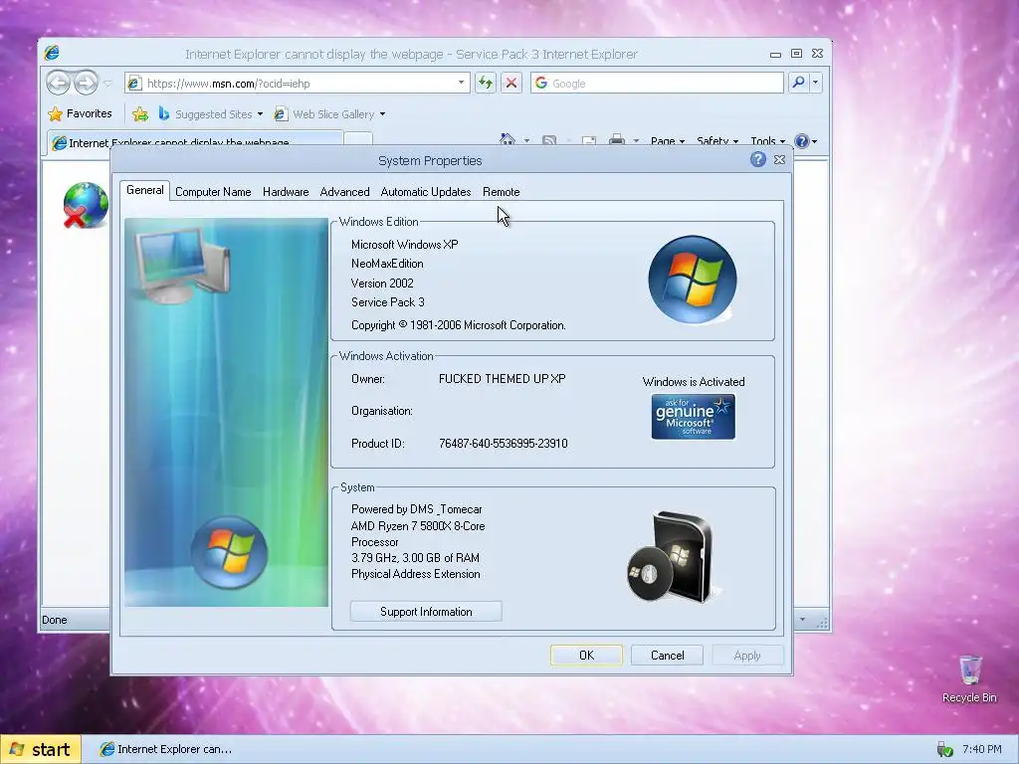Select the Recycle Bin desktop icon
This screenshot has height=764, width=1019.
pos(969,678)
